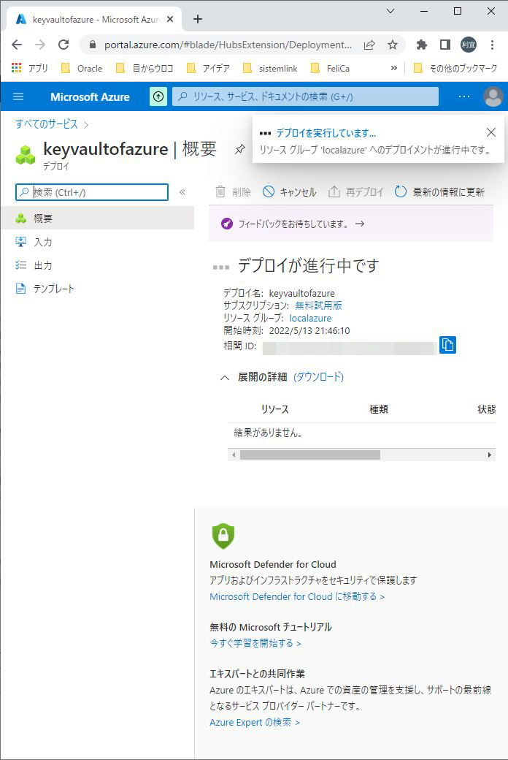Bookmark this page with the star icon
This screenshot has width=508, height=760.
(393, 45)
